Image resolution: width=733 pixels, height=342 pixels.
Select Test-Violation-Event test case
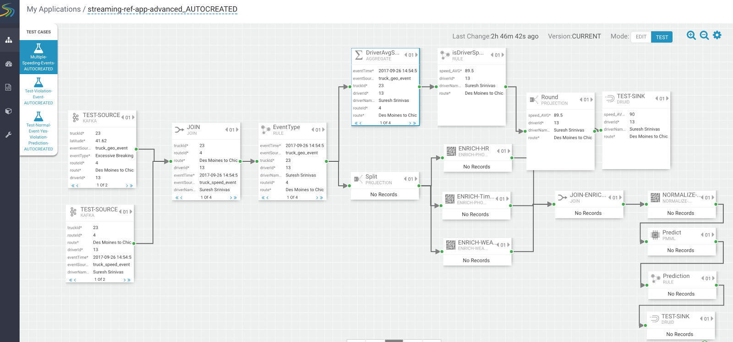38,91
